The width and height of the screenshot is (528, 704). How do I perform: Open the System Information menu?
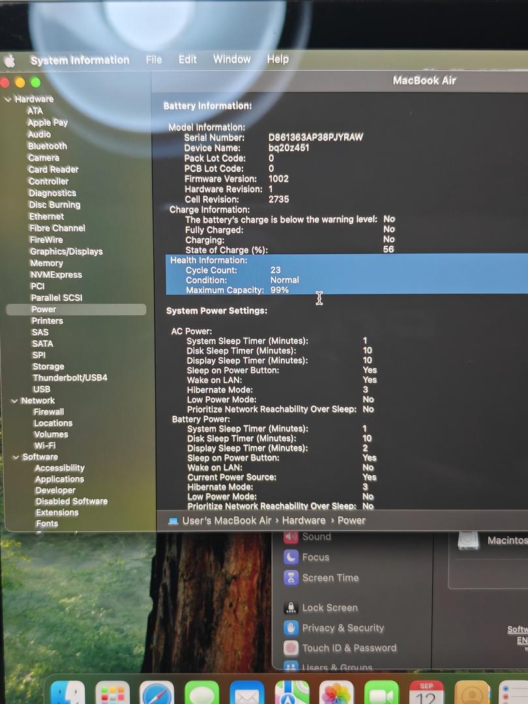pyautogui.click(x=80, y=60)
